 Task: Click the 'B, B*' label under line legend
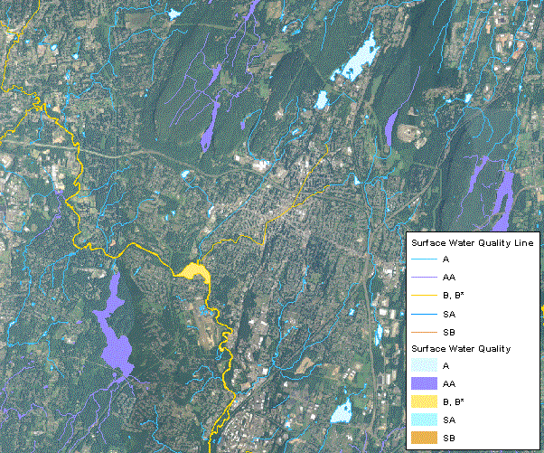click(454, 296)
